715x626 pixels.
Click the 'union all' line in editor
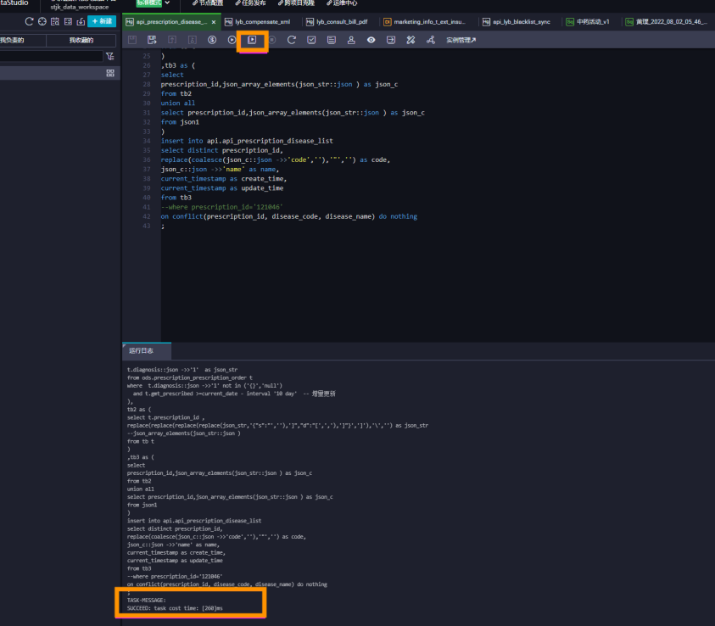point(178,103)
